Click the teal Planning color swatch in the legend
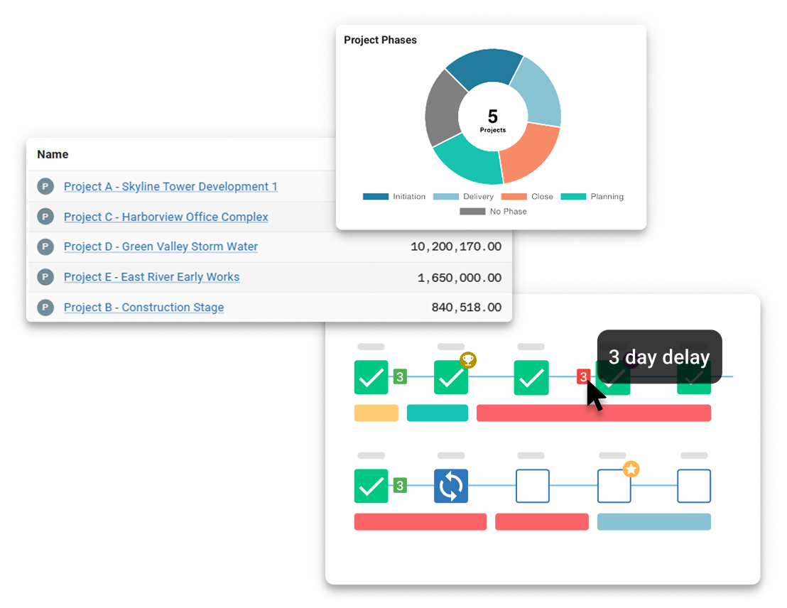 (x=573, y=197)
